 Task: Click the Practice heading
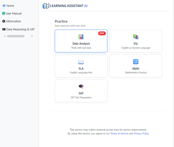61,21
